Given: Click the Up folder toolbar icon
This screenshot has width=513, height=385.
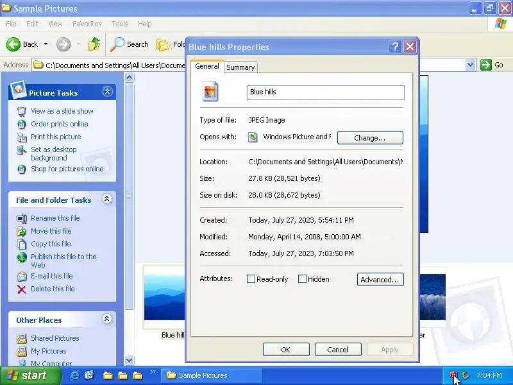Looking at the screenshot, I should [94, 44].
